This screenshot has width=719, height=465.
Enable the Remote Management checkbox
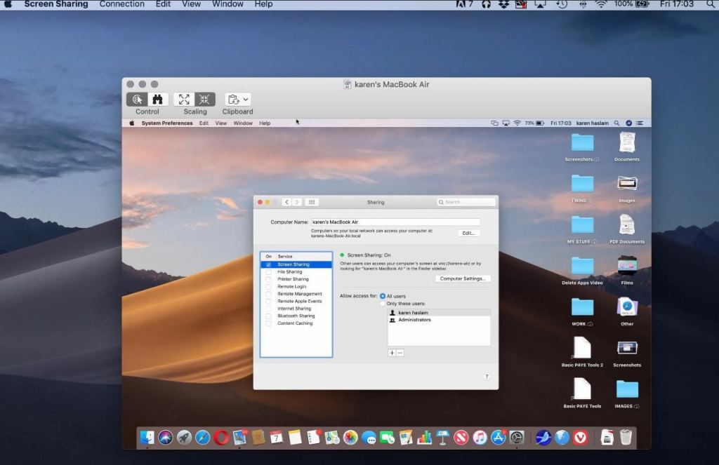(269, 294)
